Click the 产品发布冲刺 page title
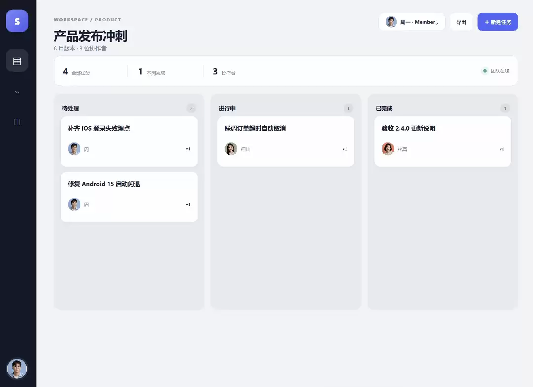Image resolution: width=533 pixels, height=387 pixels. click(x=90, y=36)
